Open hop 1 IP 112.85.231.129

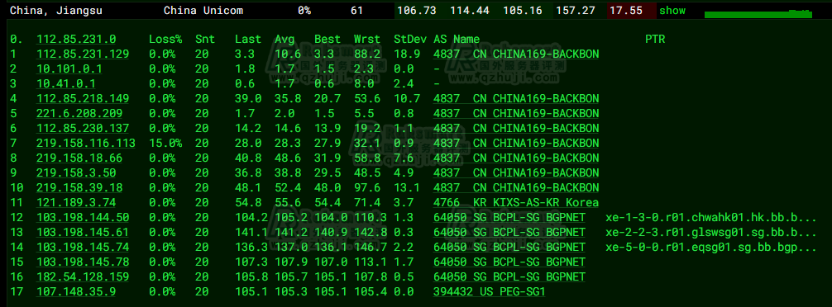(x=83, y=54)
